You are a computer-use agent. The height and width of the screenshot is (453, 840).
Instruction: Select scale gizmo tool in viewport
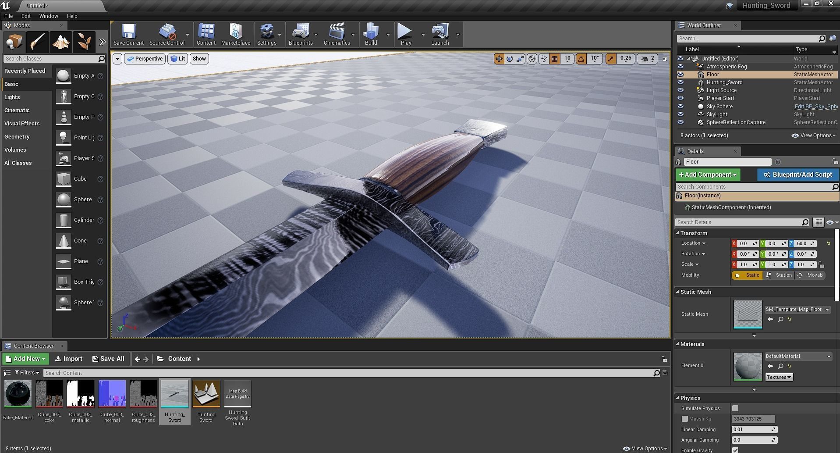point(520,58)
